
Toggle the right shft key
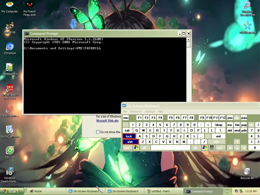coord(216,142)
